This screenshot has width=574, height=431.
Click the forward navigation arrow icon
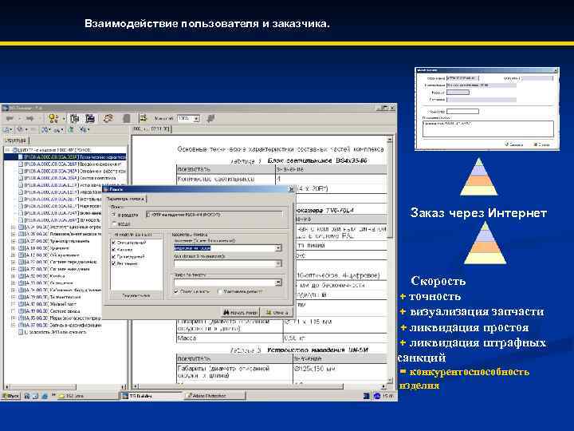tap(29, 118)
